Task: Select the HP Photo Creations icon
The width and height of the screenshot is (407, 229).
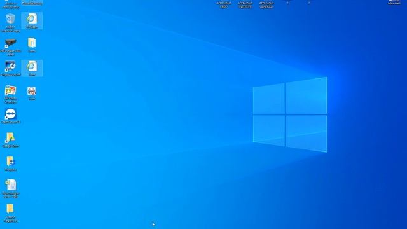Action: point(10,90)
